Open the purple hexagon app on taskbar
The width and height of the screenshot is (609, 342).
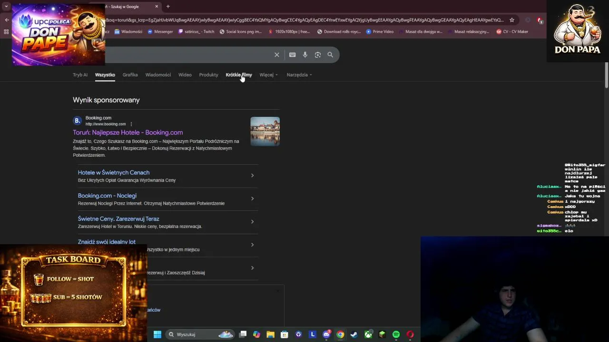[298, 334]
